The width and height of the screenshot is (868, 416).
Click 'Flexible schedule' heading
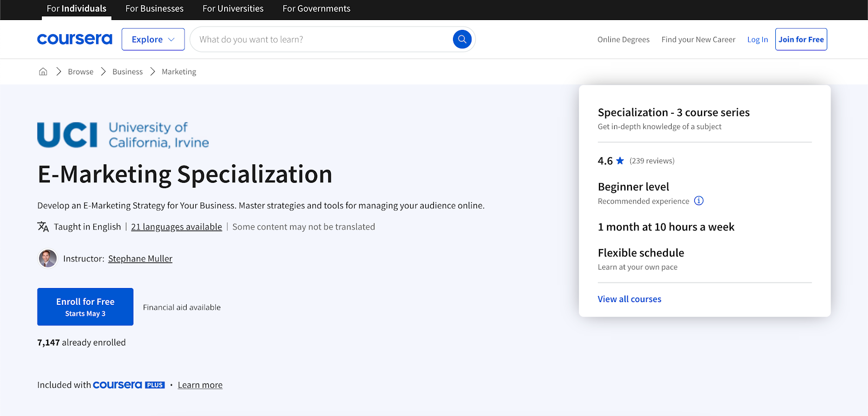pos(641,253)
